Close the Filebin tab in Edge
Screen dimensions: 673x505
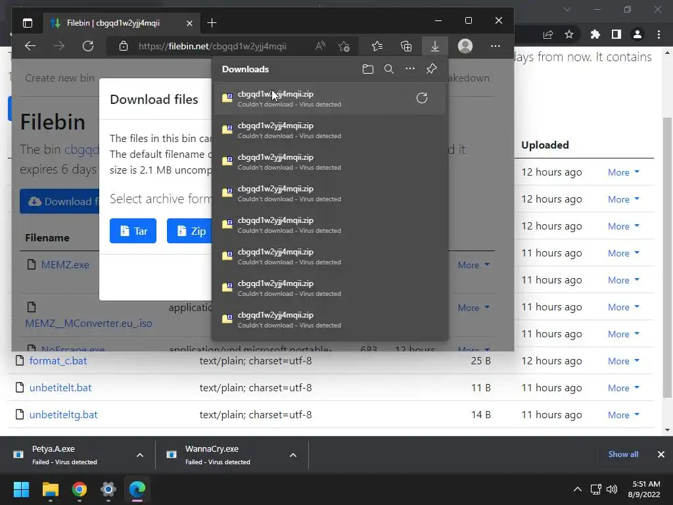coord(189,23)
